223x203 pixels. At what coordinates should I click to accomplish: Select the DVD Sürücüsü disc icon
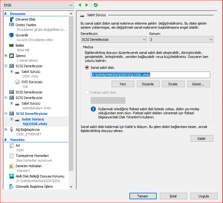click(x=17, y=82)
